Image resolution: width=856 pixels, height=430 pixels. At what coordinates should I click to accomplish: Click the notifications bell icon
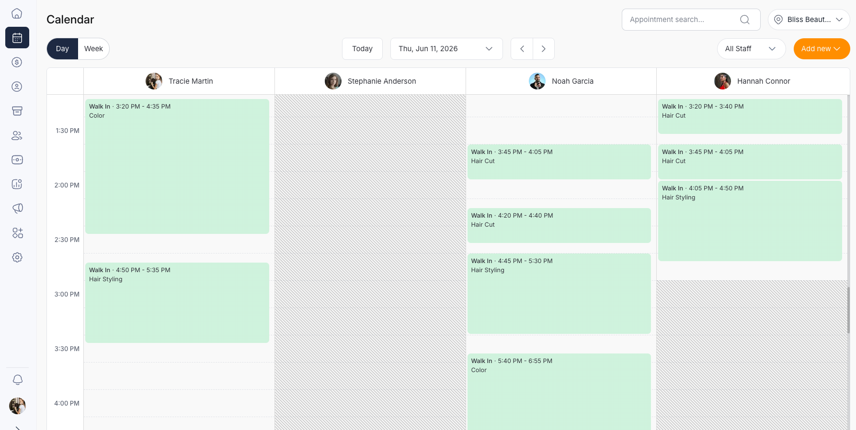tap(17, 380)
